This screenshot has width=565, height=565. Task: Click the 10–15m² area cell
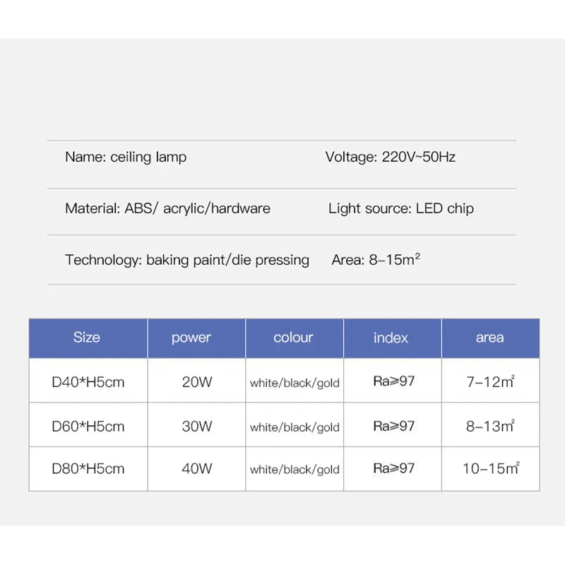tap(490, 468)
